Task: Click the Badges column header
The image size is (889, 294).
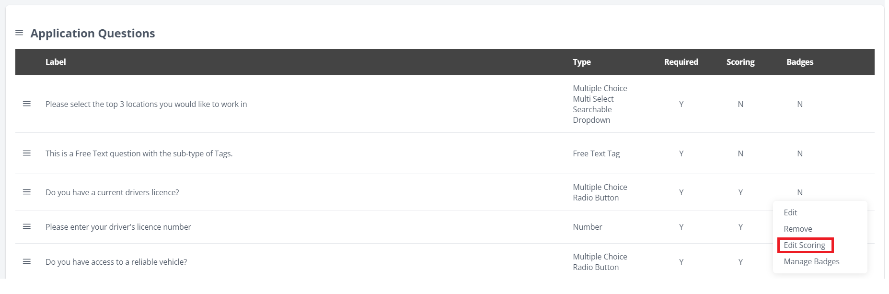Action: pyautogui.click(x=799, y=62)
